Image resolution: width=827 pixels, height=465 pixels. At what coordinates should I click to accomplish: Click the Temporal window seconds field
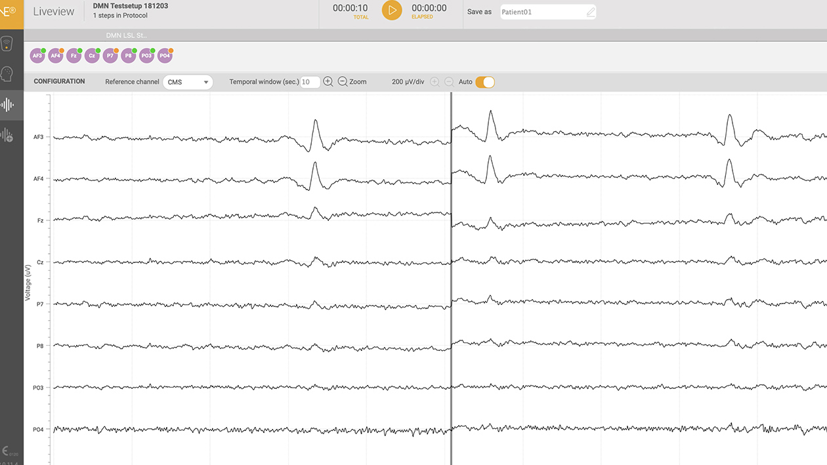310,82
